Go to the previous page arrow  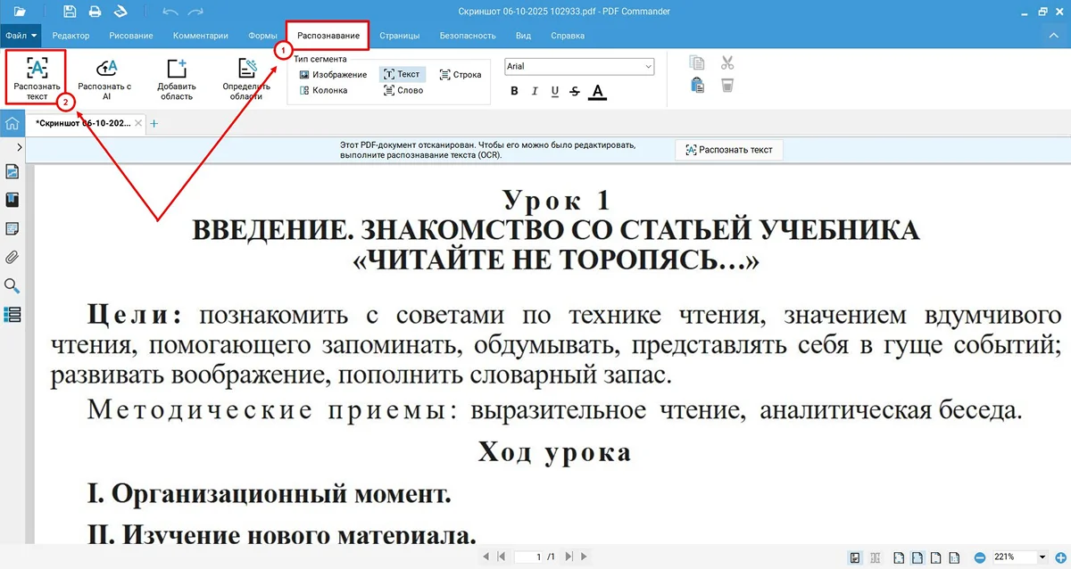[x=486, y=557]
